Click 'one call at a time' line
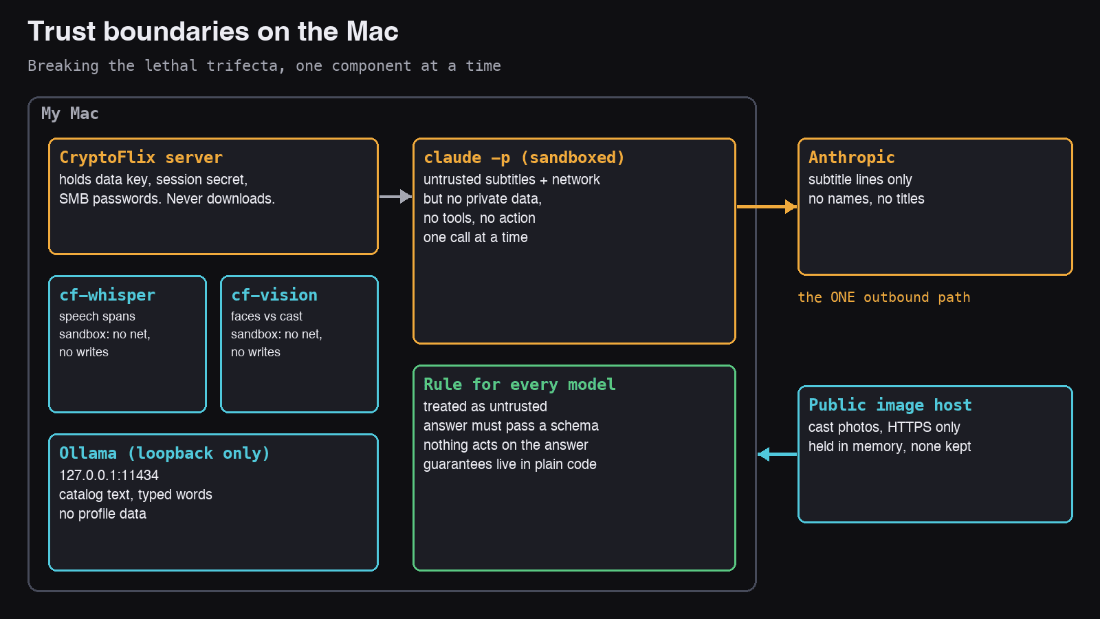1100x619 pixels. [x=476, y=237]
